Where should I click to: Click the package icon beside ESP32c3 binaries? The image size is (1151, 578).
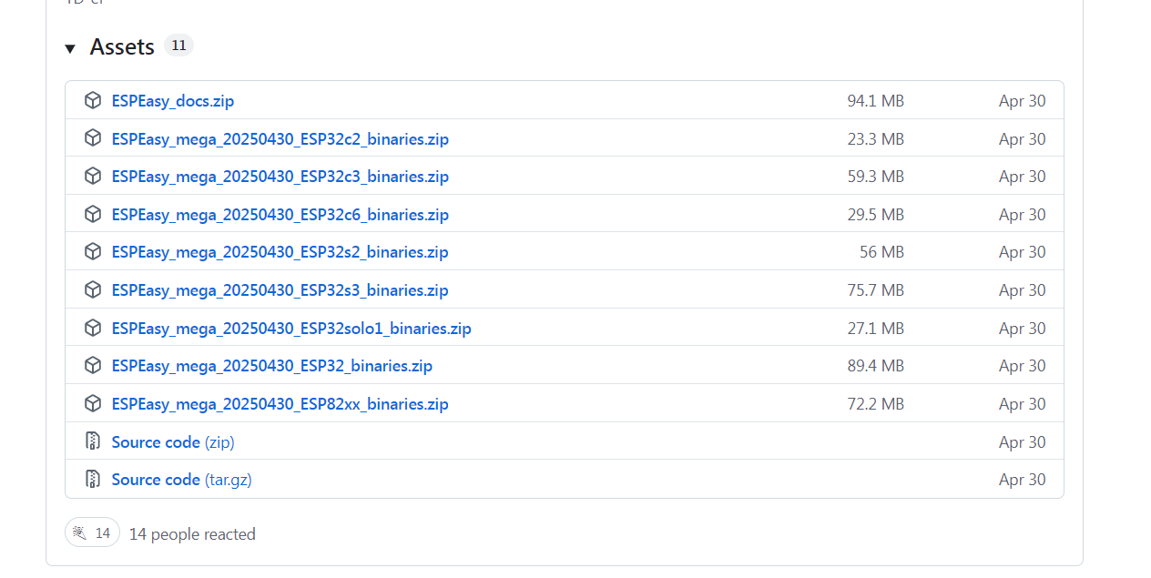point(92,176)
